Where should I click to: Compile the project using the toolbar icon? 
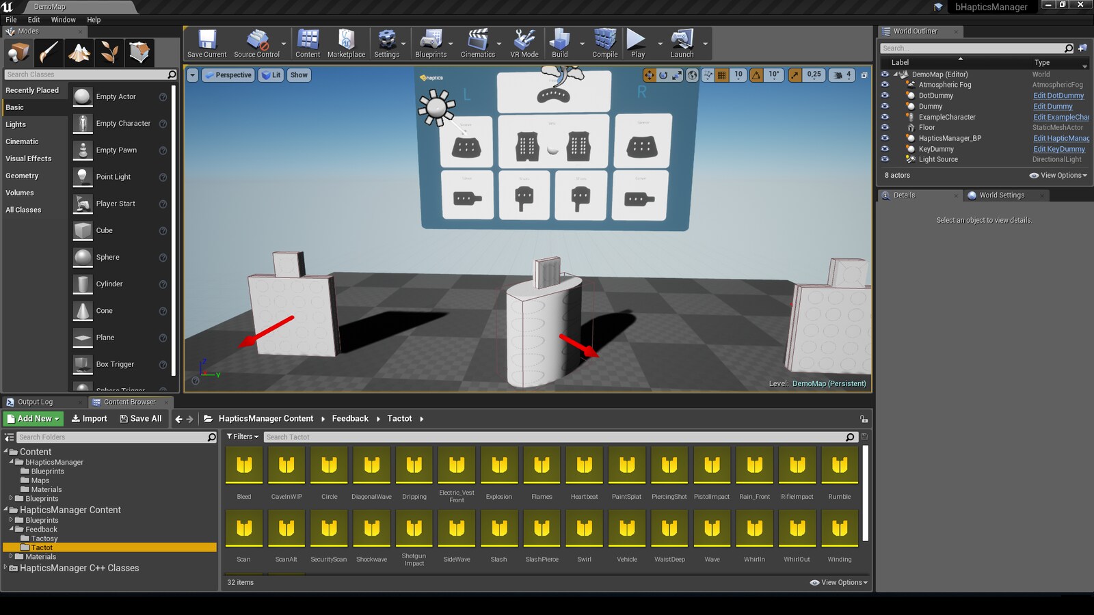point(604,42)
